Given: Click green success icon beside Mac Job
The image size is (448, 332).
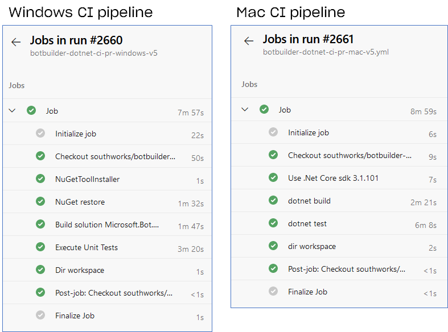Looking at the screenshot, I should 264,109.
